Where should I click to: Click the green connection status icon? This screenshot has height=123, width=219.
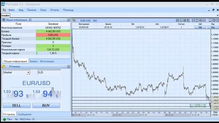(4, 119)
